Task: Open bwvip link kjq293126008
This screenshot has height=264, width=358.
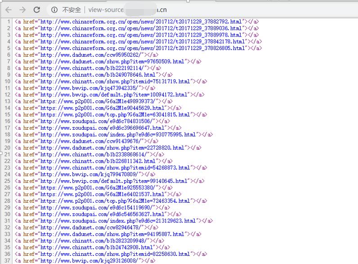Action: [x=89, y=260]
